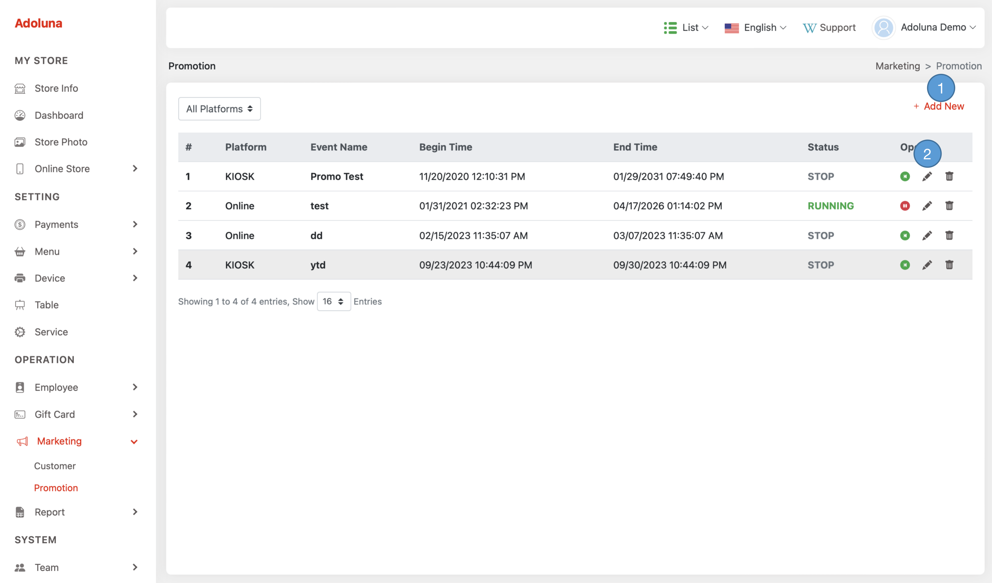Sort by the Status column header
Screen dimensions: 992x583
coord(823,147)
